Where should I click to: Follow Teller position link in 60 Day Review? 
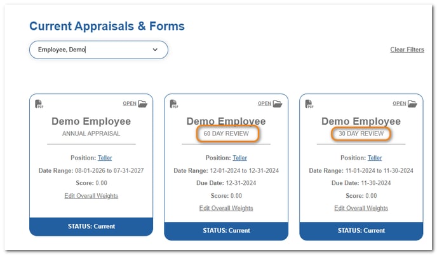point(239,158)
